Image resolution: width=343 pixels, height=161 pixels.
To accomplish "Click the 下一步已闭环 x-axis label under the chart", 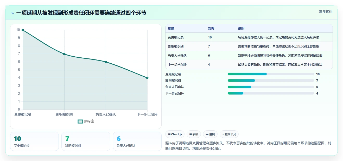I will pos(147,114).
